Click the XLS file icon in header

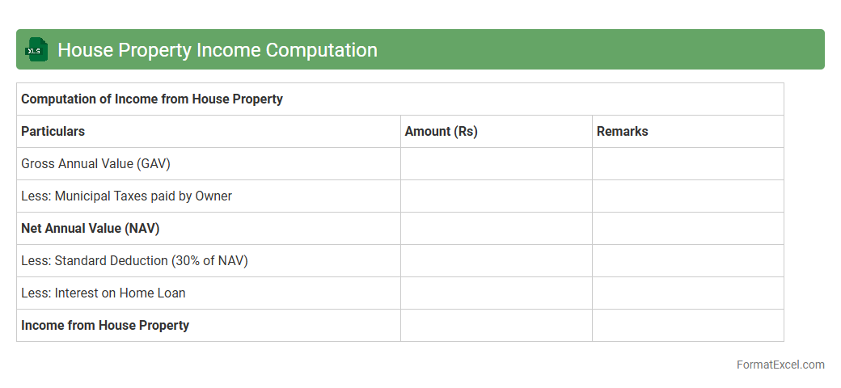pyautogui.click(x=36, y=50)
